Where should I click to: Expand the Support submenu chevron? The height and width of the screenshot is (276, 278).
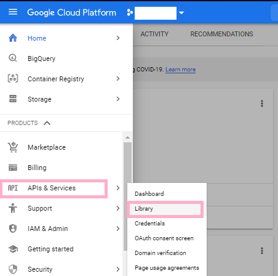[118, 208]
